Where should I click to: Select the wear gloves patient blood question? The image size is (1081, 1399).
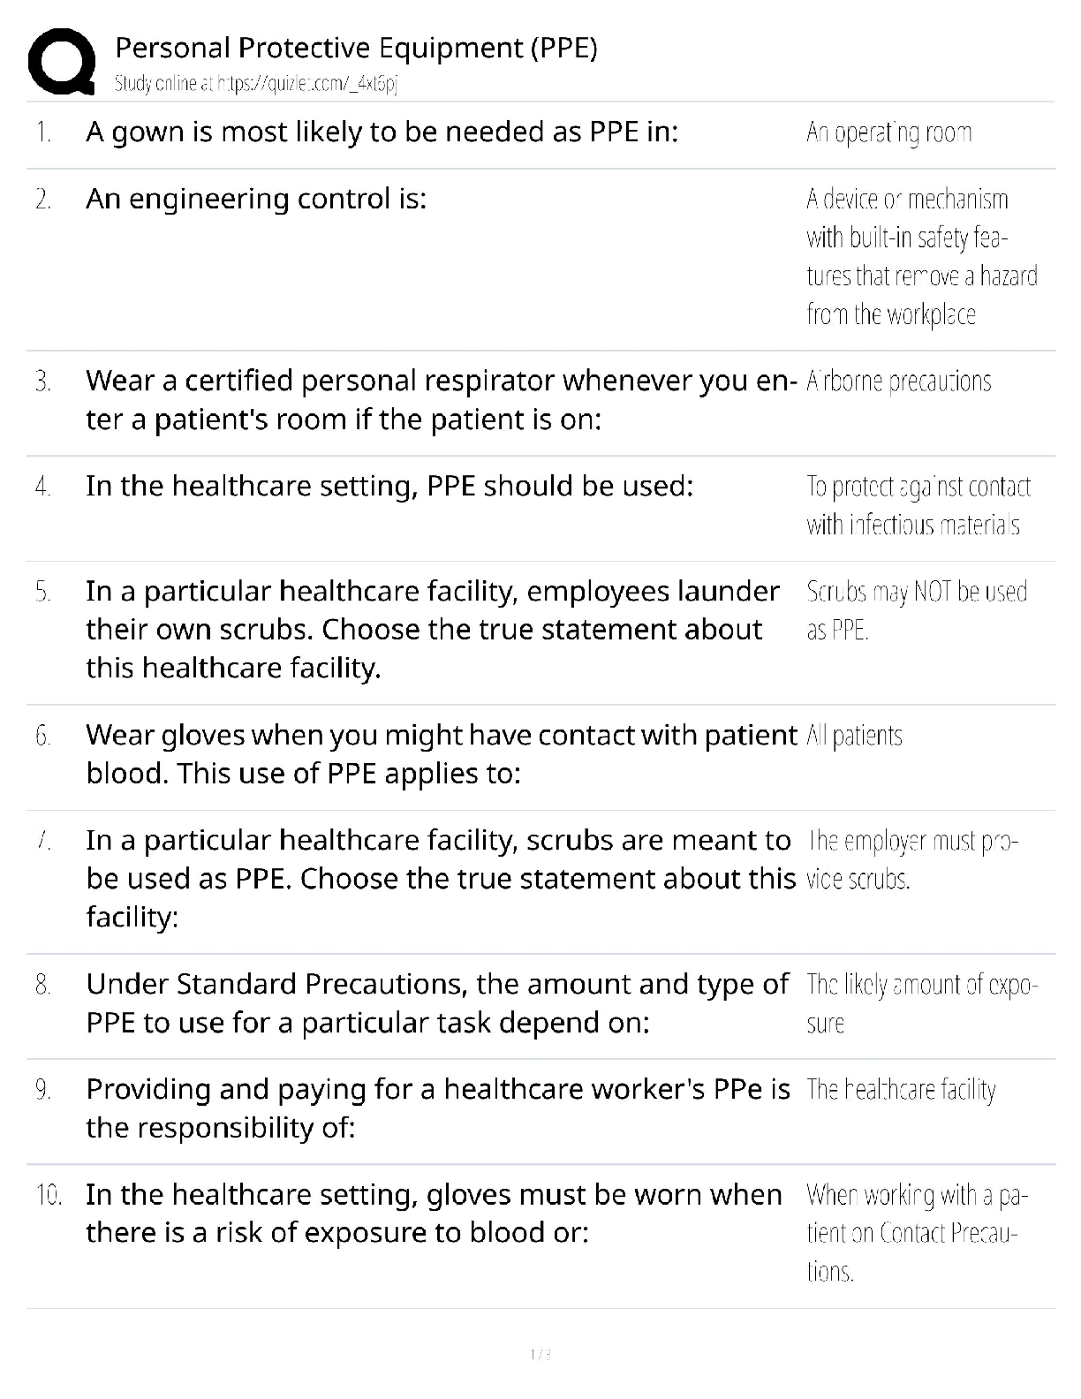(441, 754)
